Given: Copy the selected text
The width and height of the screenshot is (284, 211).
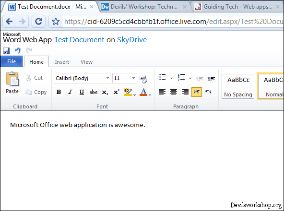Looking at the screenshot, I should pos(36,92).
